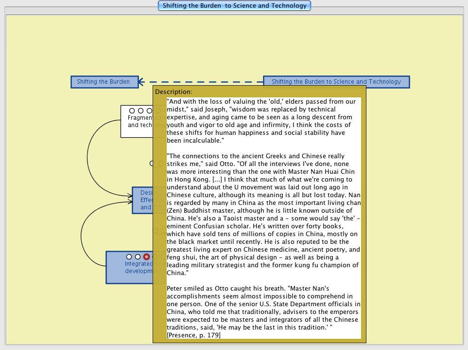468x350 pixels.
Task: Select the blue 'Desire' node in the middle
Action: coord(142,200)
